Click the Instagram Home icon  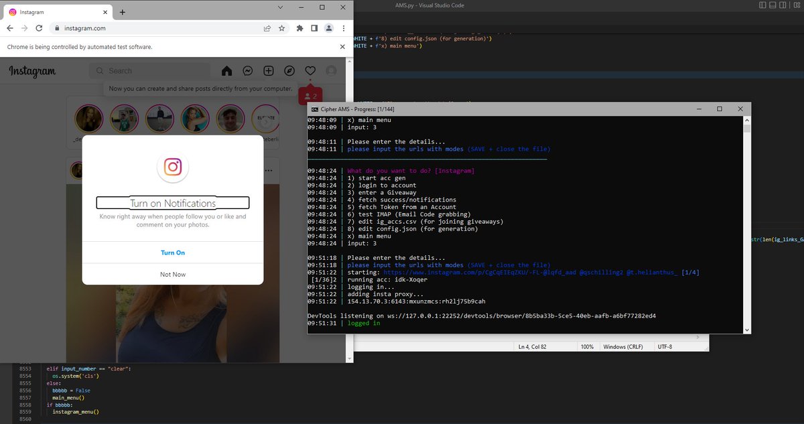226,71
